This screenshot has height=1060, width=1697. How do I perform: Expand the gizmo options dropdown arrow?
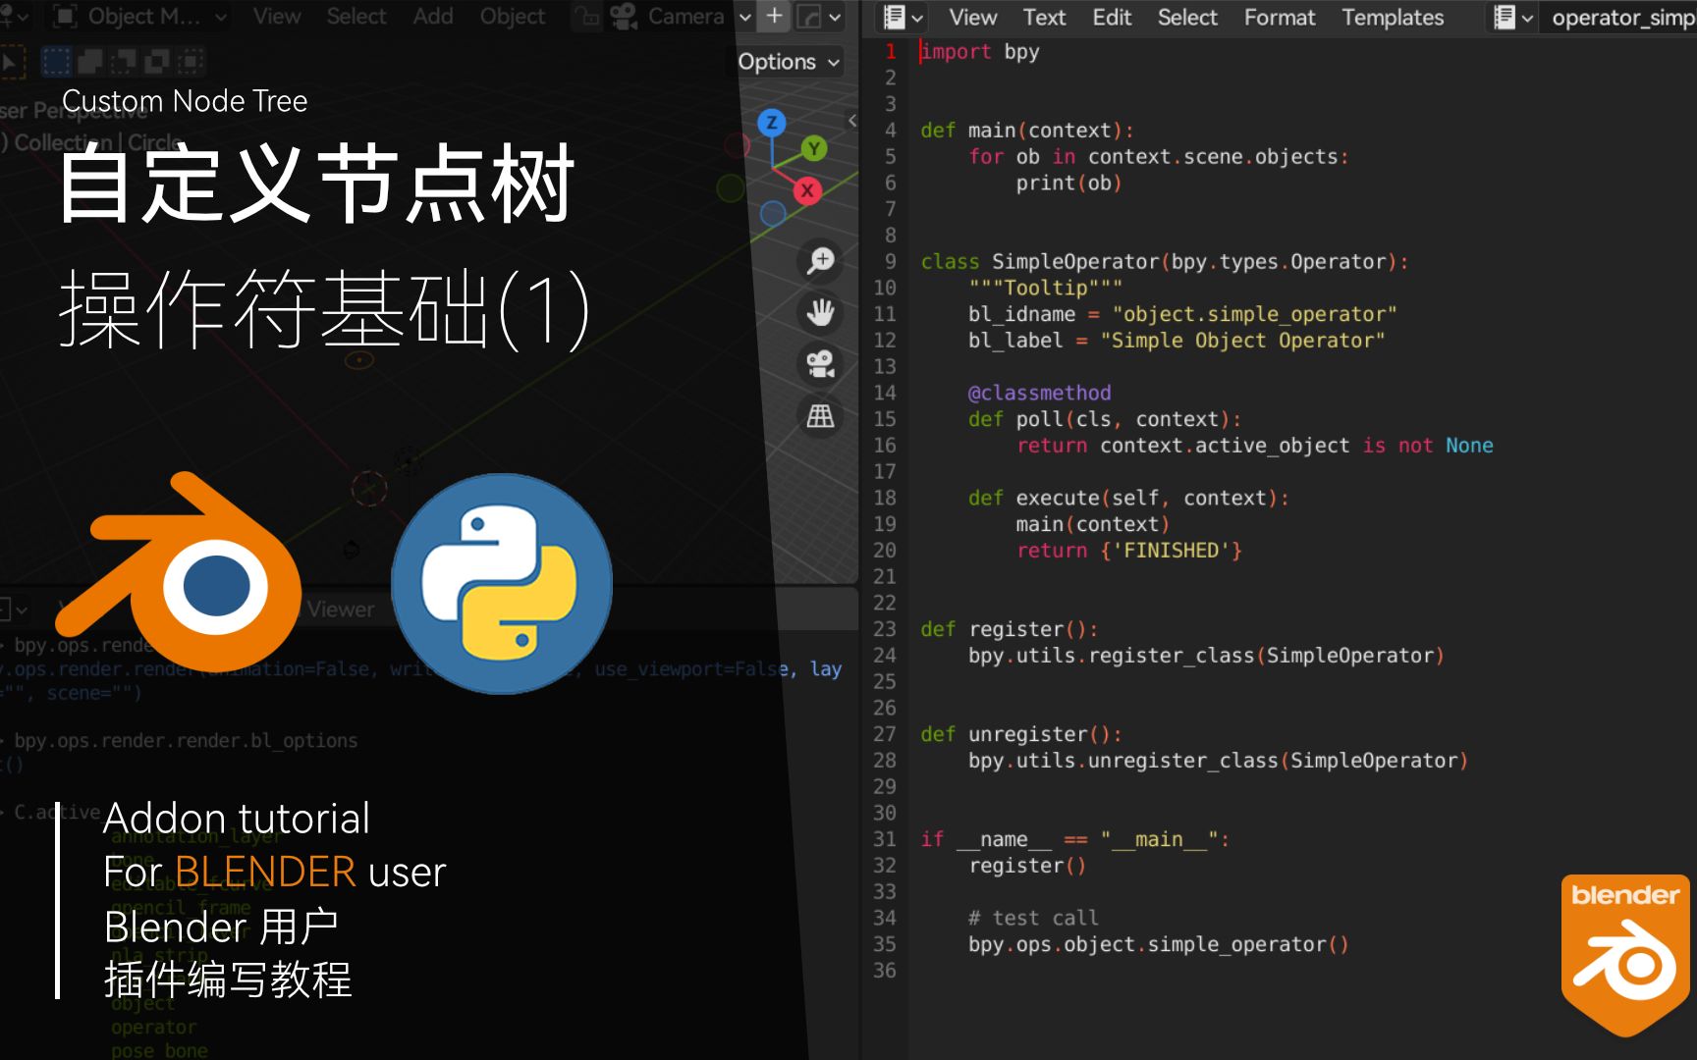835,16
